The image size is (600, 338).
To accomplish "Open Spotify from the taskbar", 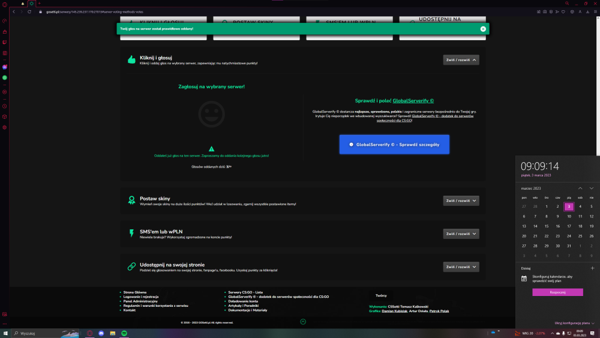I will coord(124,333).
